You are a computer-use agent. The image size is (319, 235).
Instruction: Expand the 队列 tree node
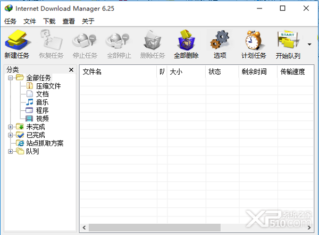(11, 151)
